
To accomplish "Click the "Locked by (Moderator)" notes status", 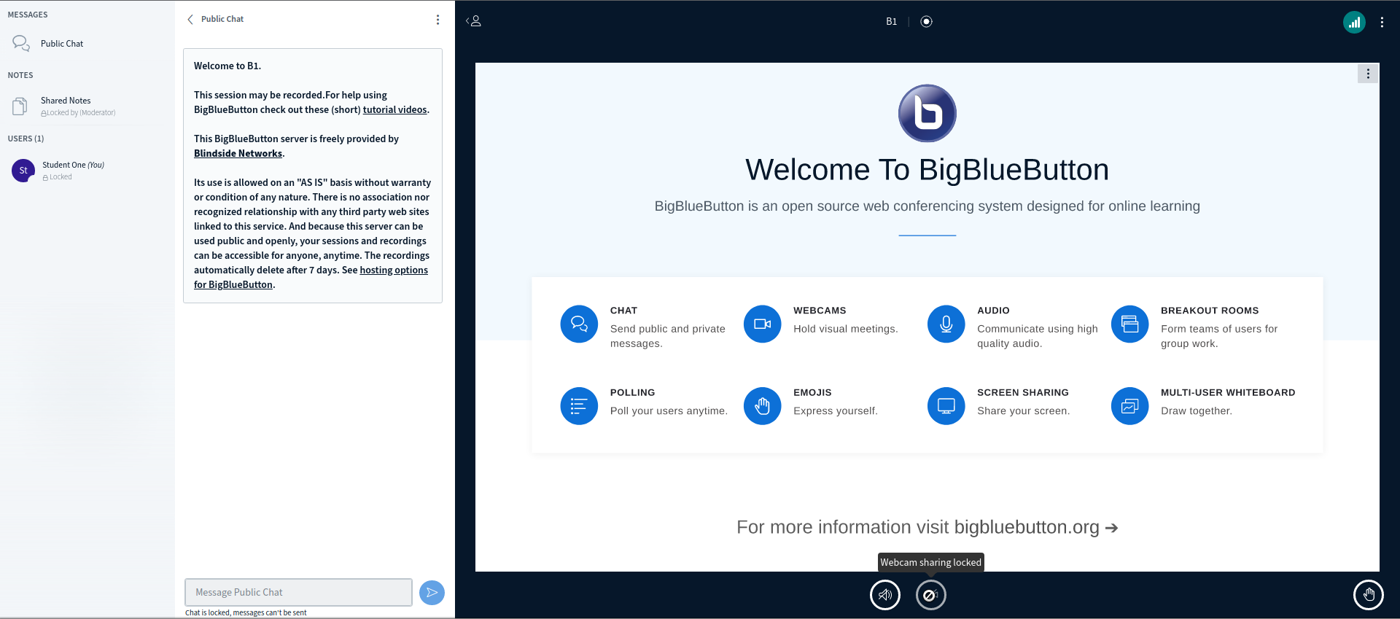I will (x=78, y=113).
